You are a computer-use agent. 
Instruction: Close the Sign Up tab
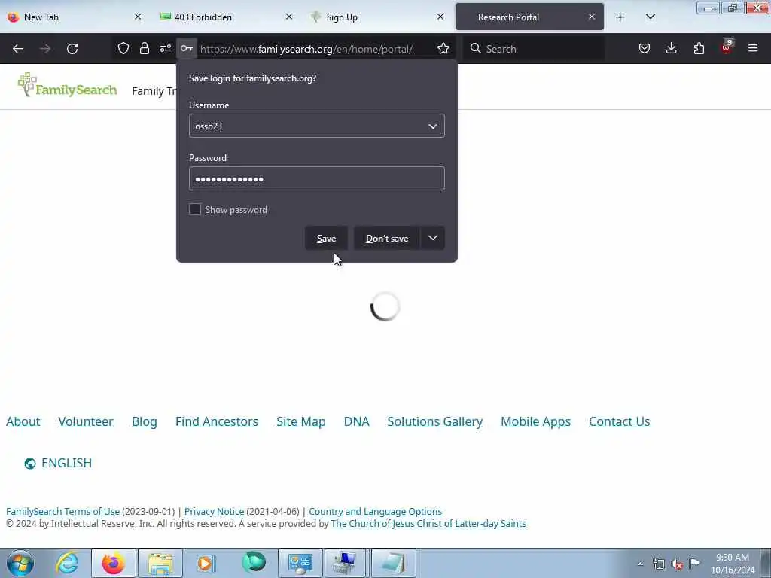pos(440,17)
